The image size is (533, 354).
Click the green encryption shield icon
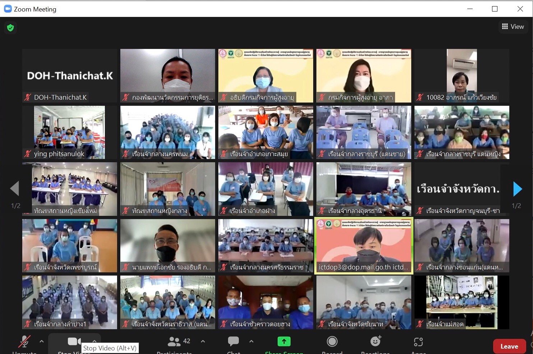[10, 28]
